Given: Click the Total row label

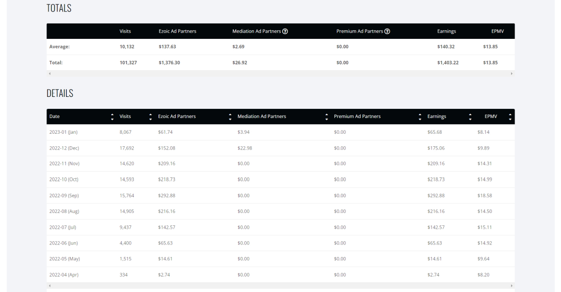Looking at the screenshot, I should (56, 62).
